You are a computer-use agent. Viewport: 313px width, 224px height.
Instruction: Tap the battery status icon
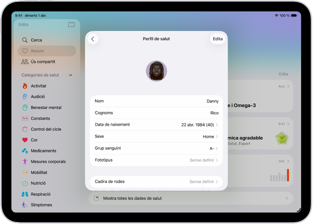click(x=294, y=16)
